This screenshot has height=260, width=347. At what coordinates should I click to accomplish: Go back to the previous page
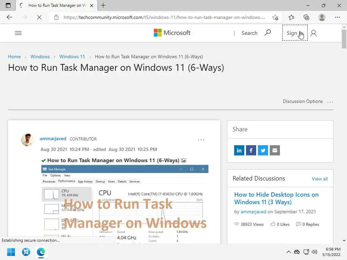point(9,17)
